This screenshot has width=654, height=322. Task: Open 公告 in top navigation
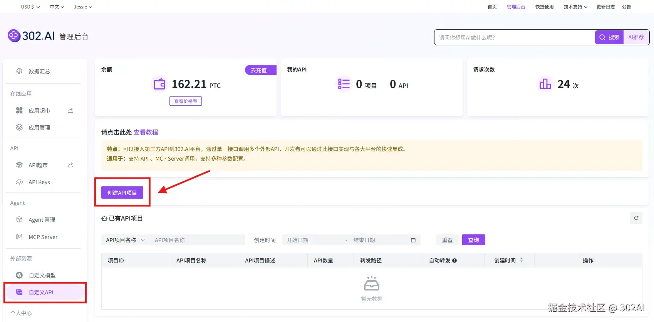tap(627, 7)
